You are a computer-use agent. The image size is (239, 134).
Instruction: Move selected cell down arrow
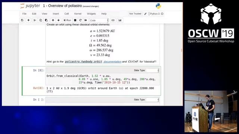58,20
